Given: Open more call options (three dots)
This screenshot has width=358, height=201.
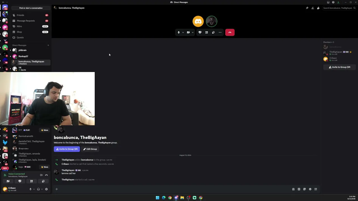Looking at the screenshot, I should [220, 32].
